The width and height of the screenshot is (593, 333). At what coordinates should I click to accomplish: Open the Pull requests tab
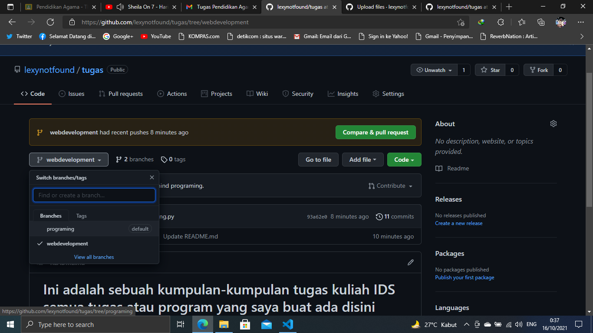121,94
